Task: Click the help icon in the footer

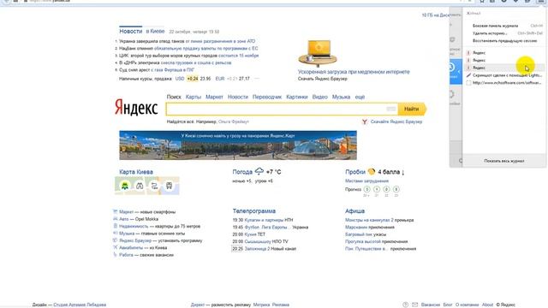Action: [405, 305]
